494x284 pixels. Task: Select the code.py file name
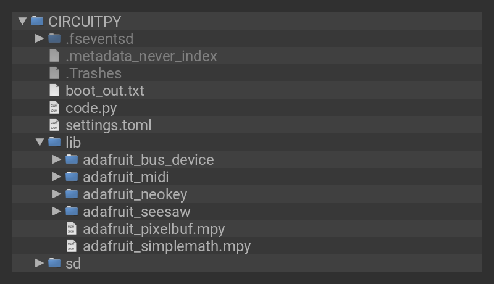[x=91, y=107]
